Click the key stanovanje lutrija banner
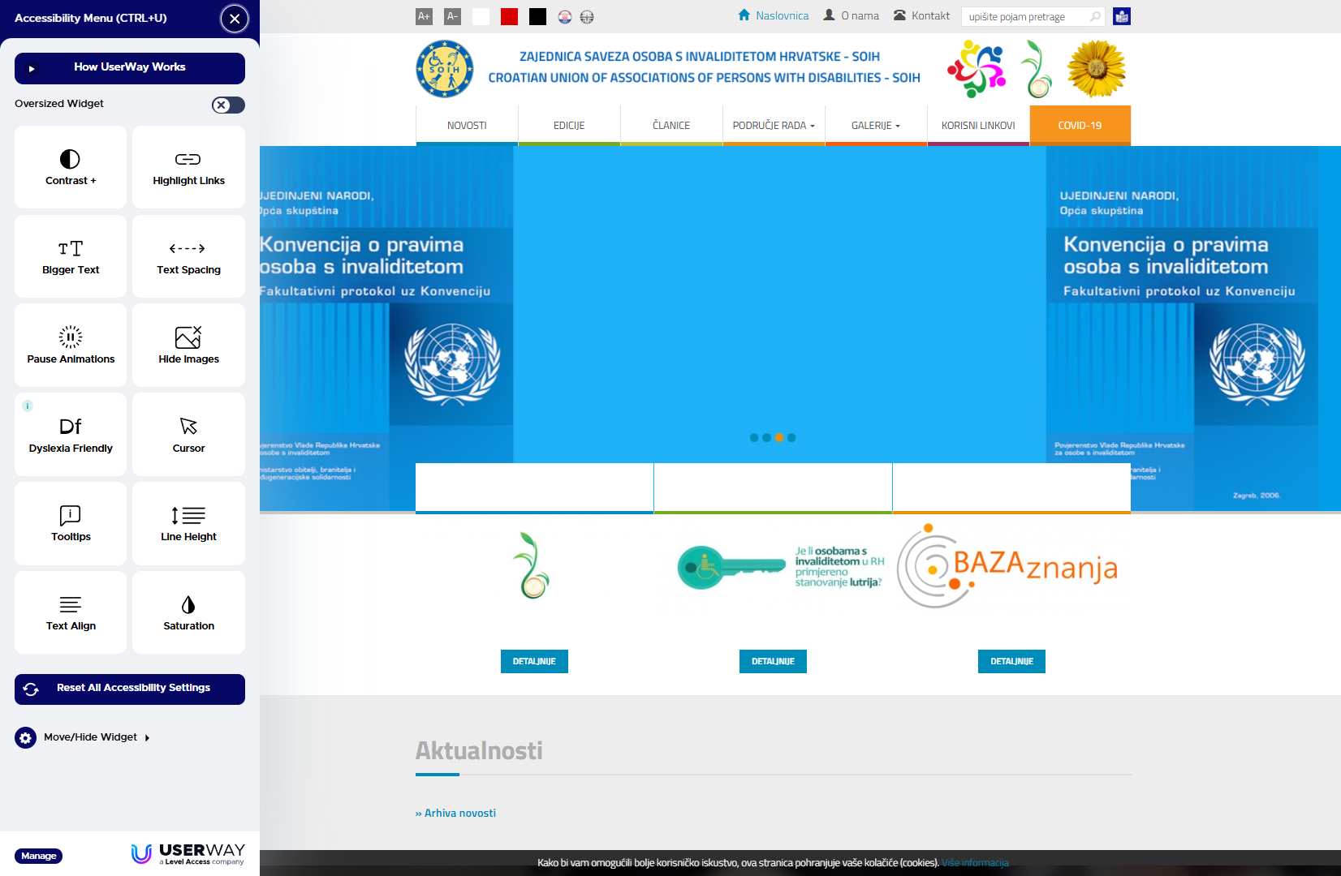Screen dimensions: 1341x876 click(x=781, y=566)
